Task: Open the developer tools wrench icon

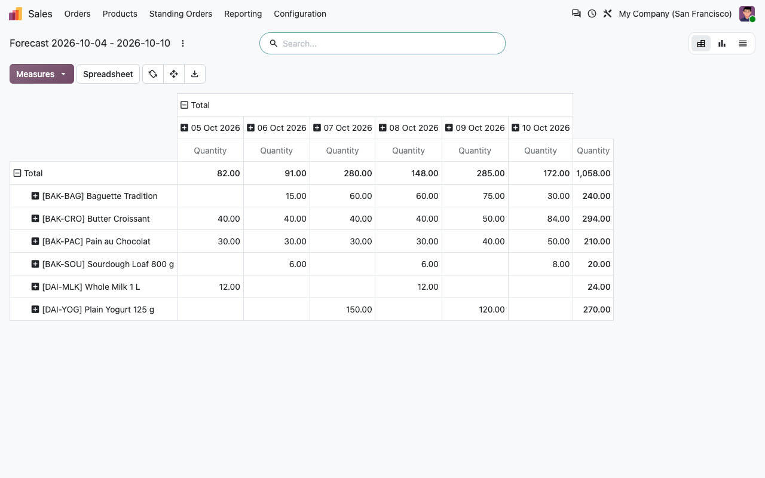Action: pyautogui.click(x=607, y=14)
